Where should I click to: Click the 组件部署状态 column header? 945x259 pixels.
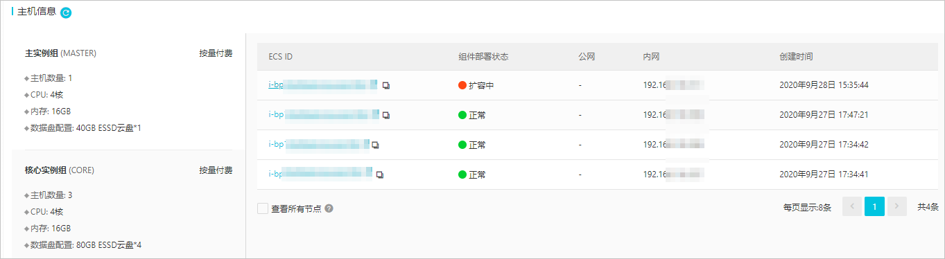coord(483,56)
